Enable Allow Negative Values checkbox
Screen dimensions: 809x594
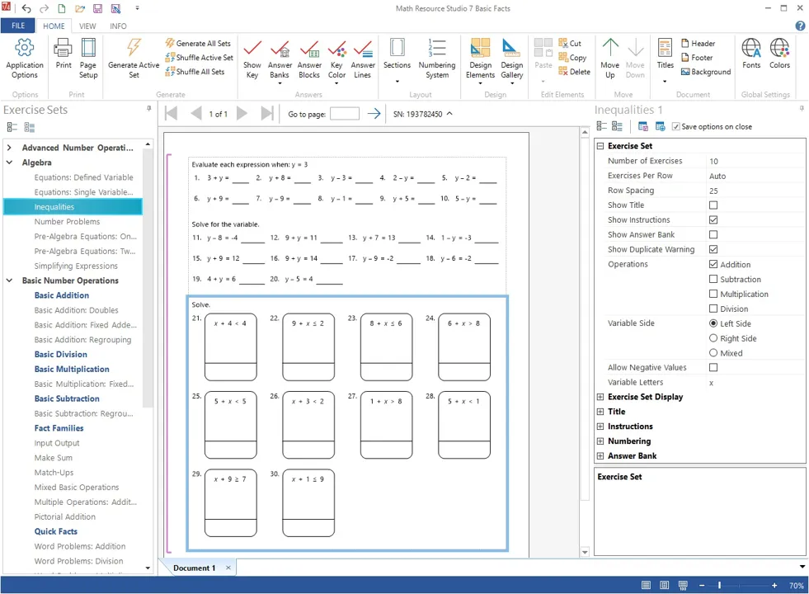tap(713, 367)
